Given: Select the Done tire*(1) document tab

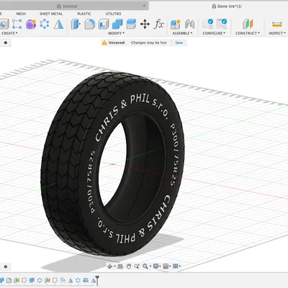Looking at the screenshot, I should click(x=227, y=6).
